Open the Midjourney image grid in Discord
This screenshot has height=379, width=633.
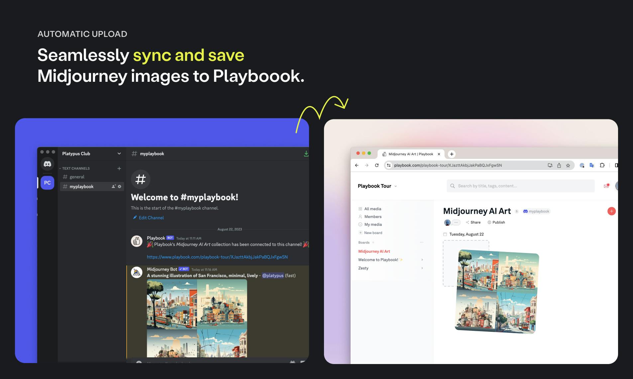coord(197,318)
